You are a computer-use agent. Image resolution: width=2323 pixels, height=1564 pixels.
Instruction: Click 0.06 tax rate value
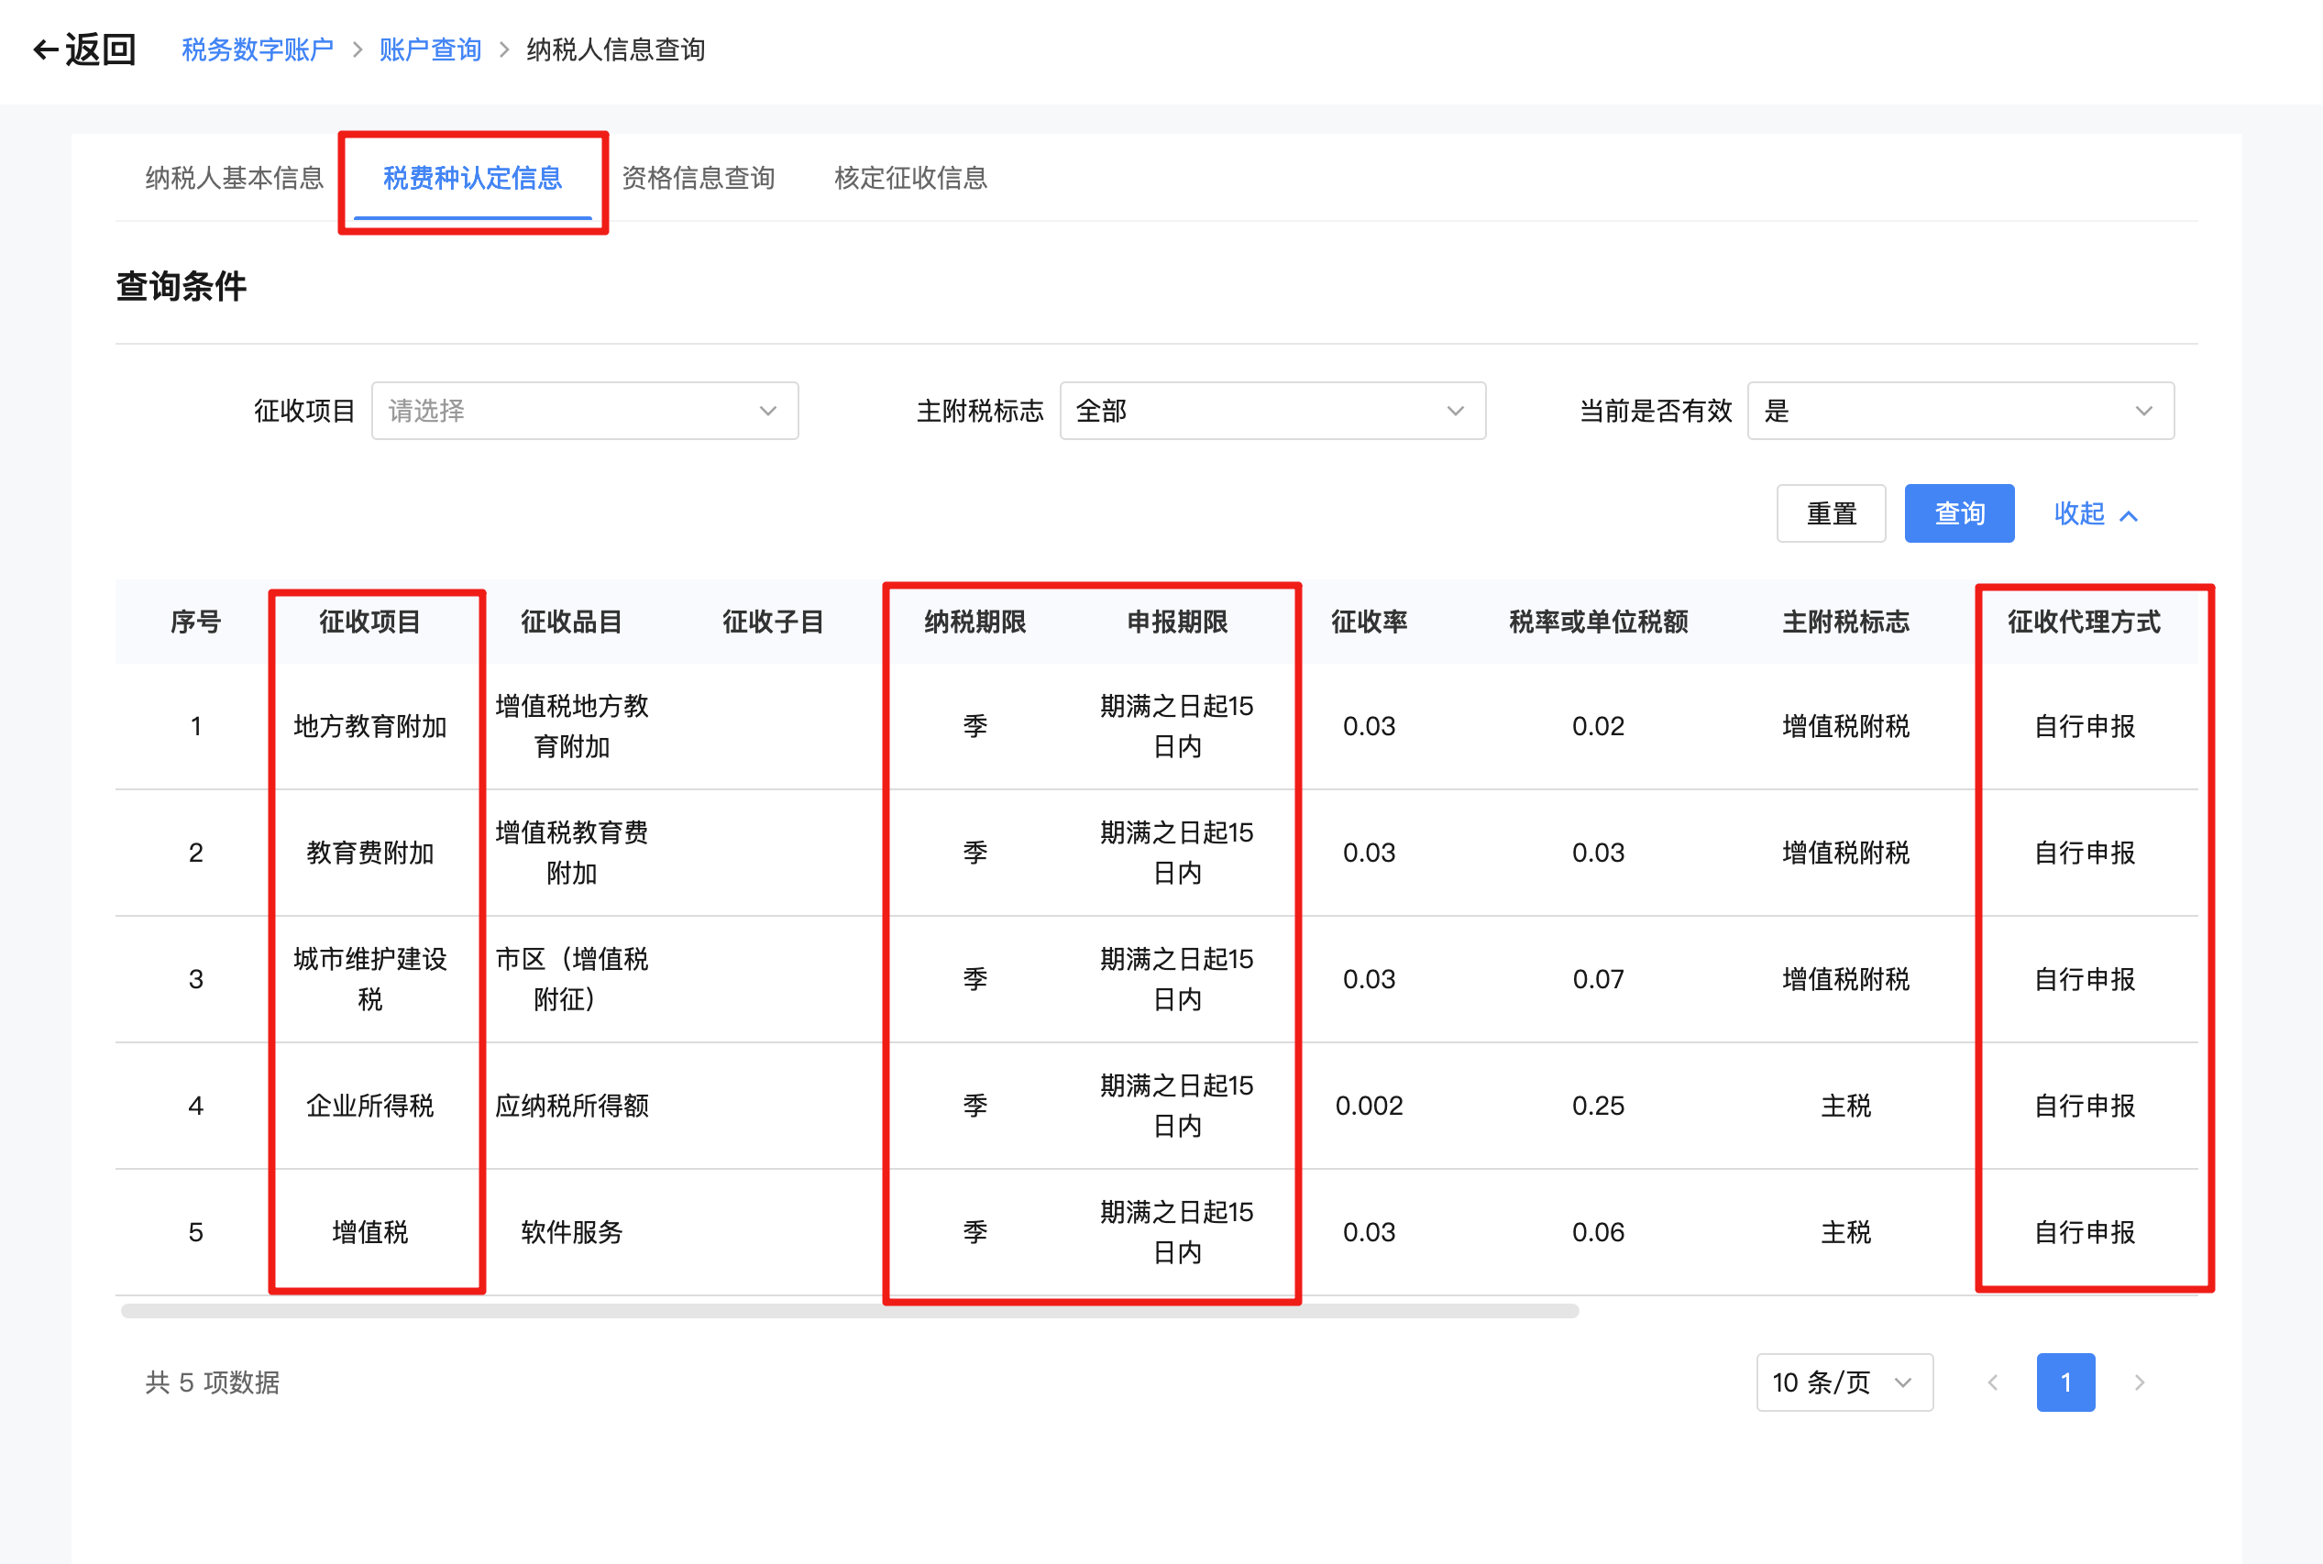(1598, 1232)
